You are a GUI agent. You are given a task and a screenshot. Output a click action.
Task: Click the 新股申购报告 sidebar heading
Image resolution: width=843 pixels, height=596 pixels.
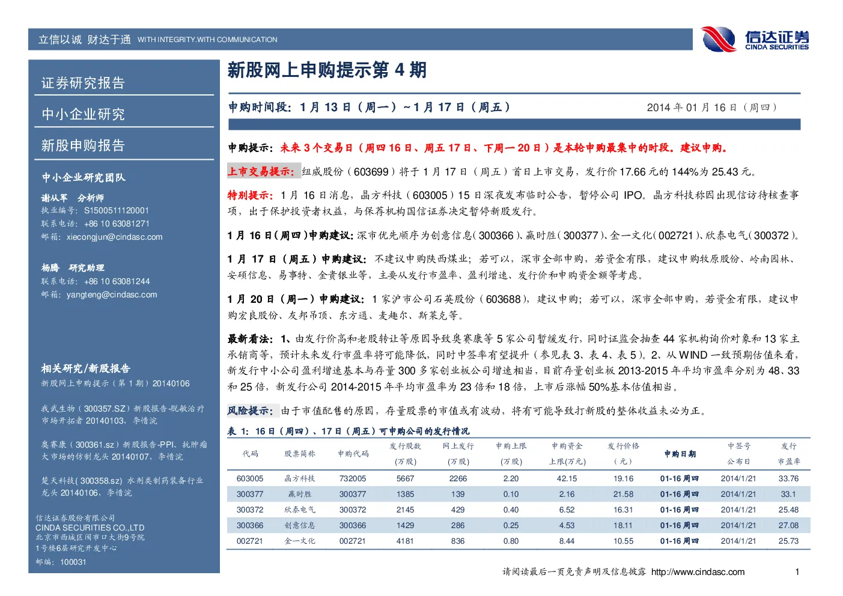point(83,145)
